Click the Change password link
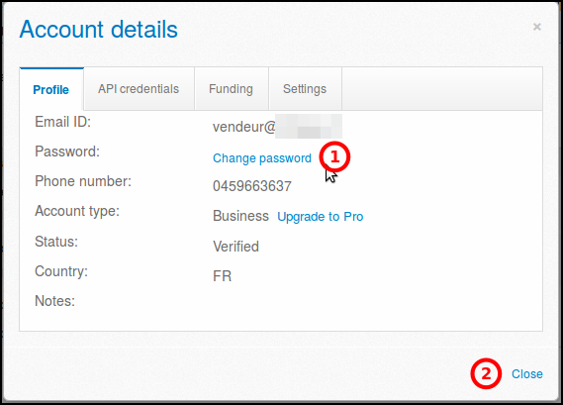The width and height of the screenshot is (563, 405). 262,158
